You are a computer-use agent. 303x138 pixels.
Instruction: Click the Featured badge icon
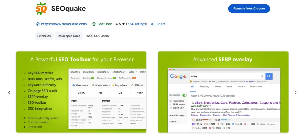pyautogui.click(x=94, y=24)
